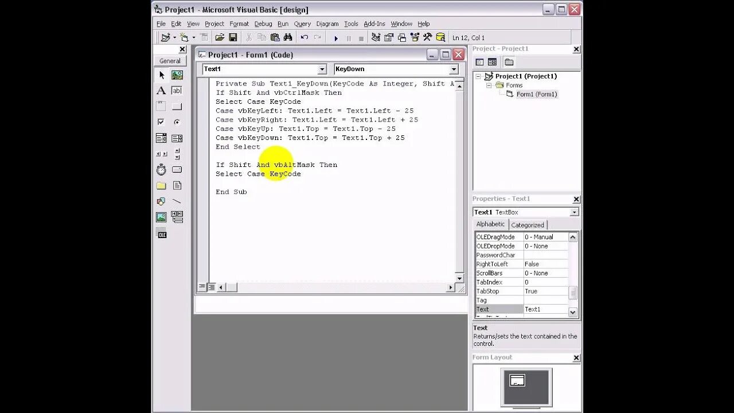Select the Image control tool

coord(161,217)
